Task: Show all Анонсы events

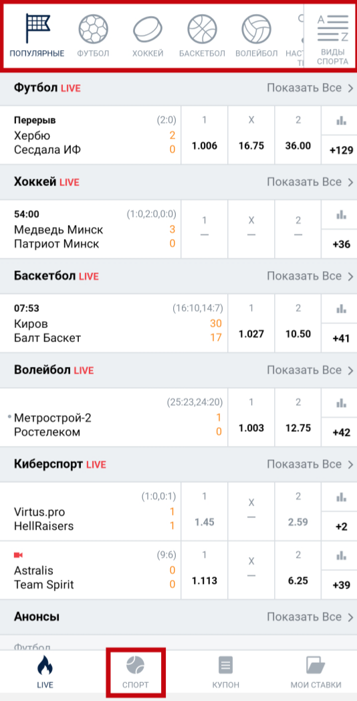Action: pos(310,617)
